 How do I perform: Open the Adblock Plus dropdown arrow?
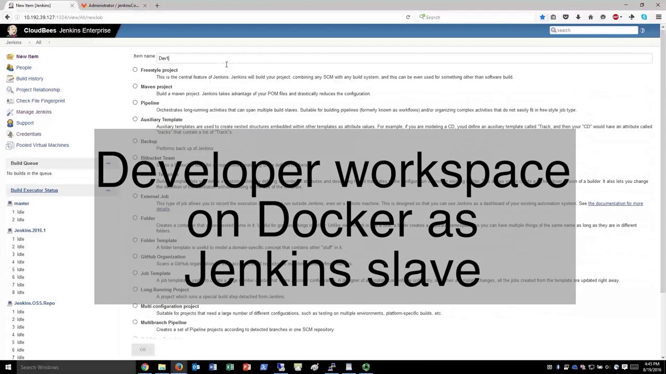(622, 17)
